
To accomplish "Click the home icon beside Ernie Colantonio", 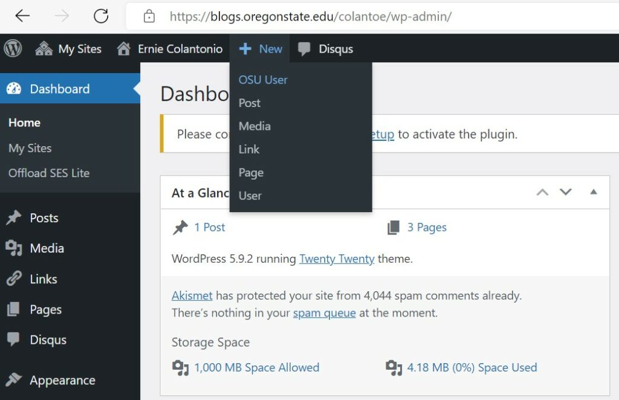I will coord(123,48).
